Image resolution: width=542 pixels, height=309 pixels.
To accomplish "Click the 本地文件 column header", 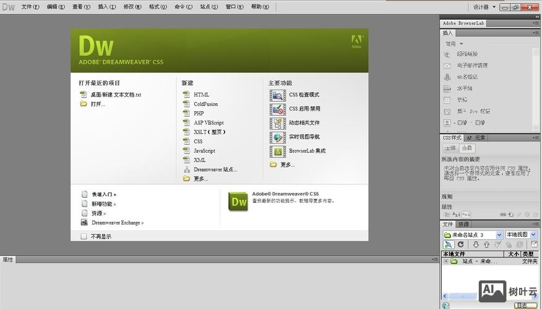I will point(473,254).
